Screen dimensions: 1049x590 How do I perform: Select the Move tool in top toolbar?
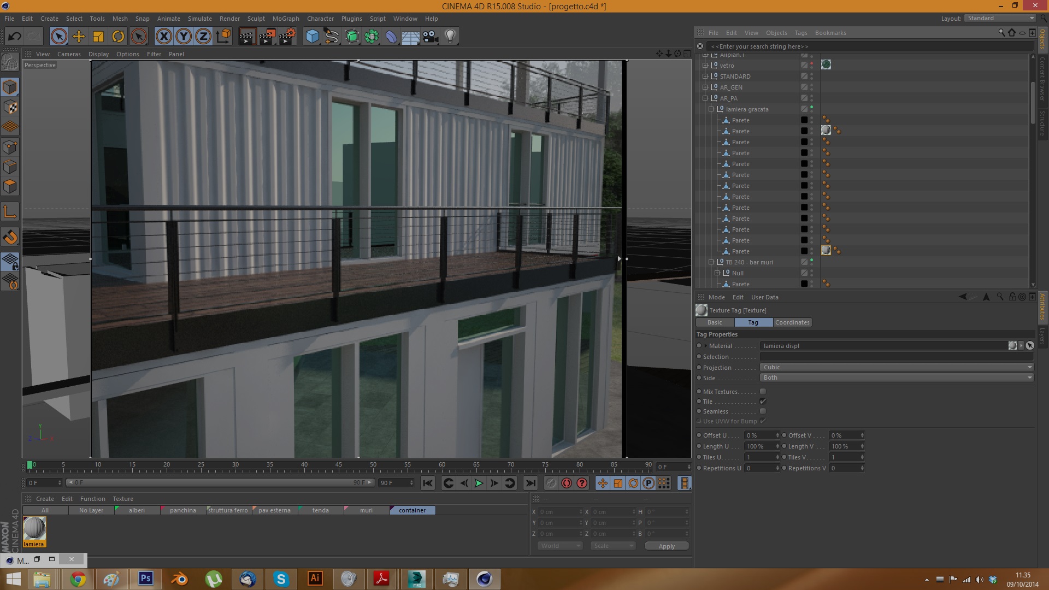[x=79, y=37]
